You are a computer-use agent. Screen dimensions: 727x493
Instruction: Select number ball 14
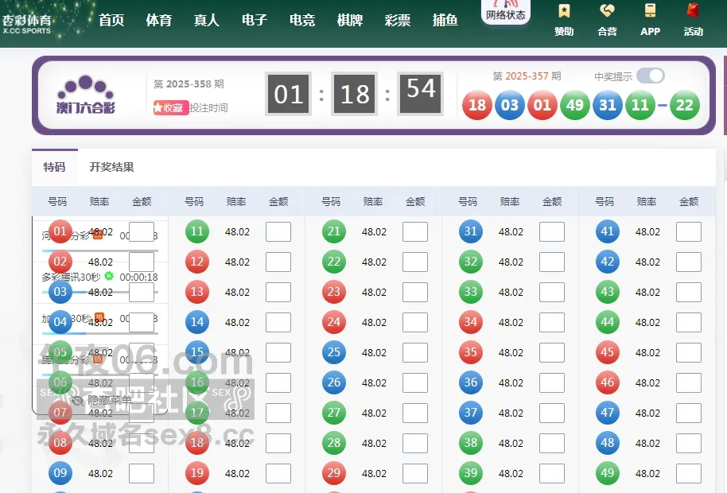click(x=197, y=321)
